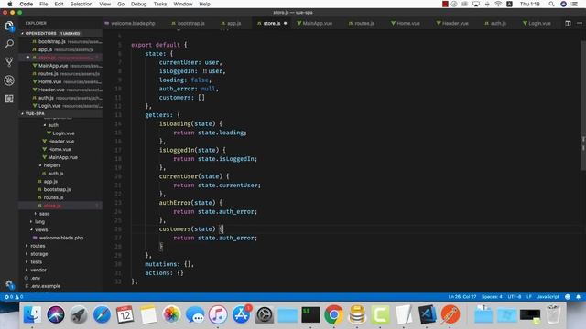586x329 pixels.
Task: Change language mode JavaScript
Action: [548, 297]
